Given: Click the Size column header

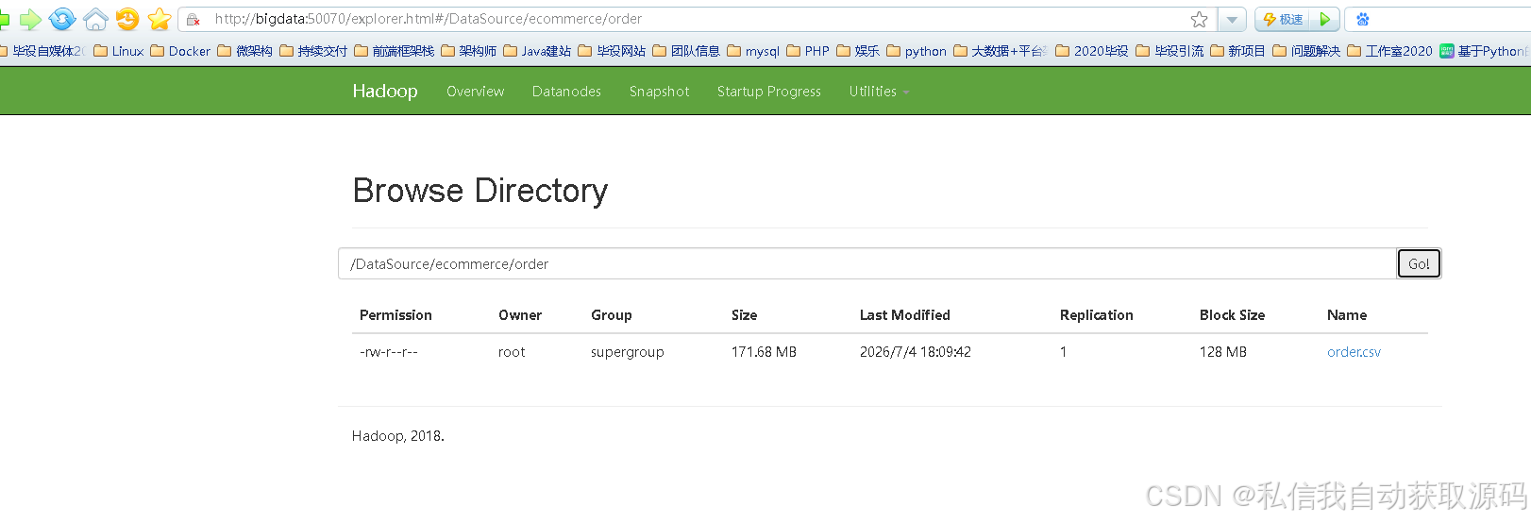Looking at the screenshot, I should coord(745,315).
